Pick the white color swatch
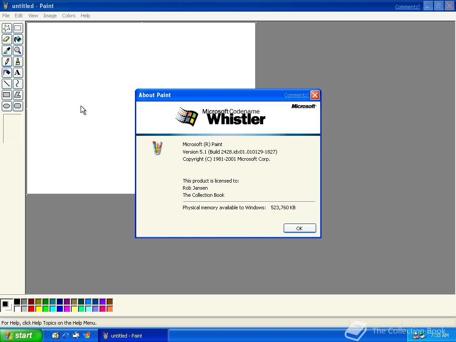Screen dimensions: 456x342 coord(17,309)
